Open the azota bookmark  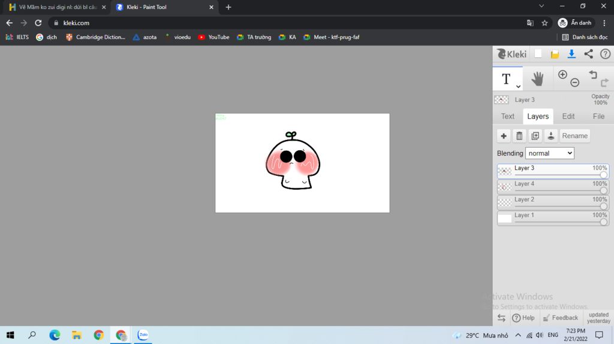coord(145,37)
